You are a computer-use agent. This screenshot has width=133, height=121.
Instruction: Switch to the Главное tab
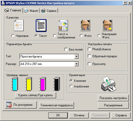[x=13, y=10]
